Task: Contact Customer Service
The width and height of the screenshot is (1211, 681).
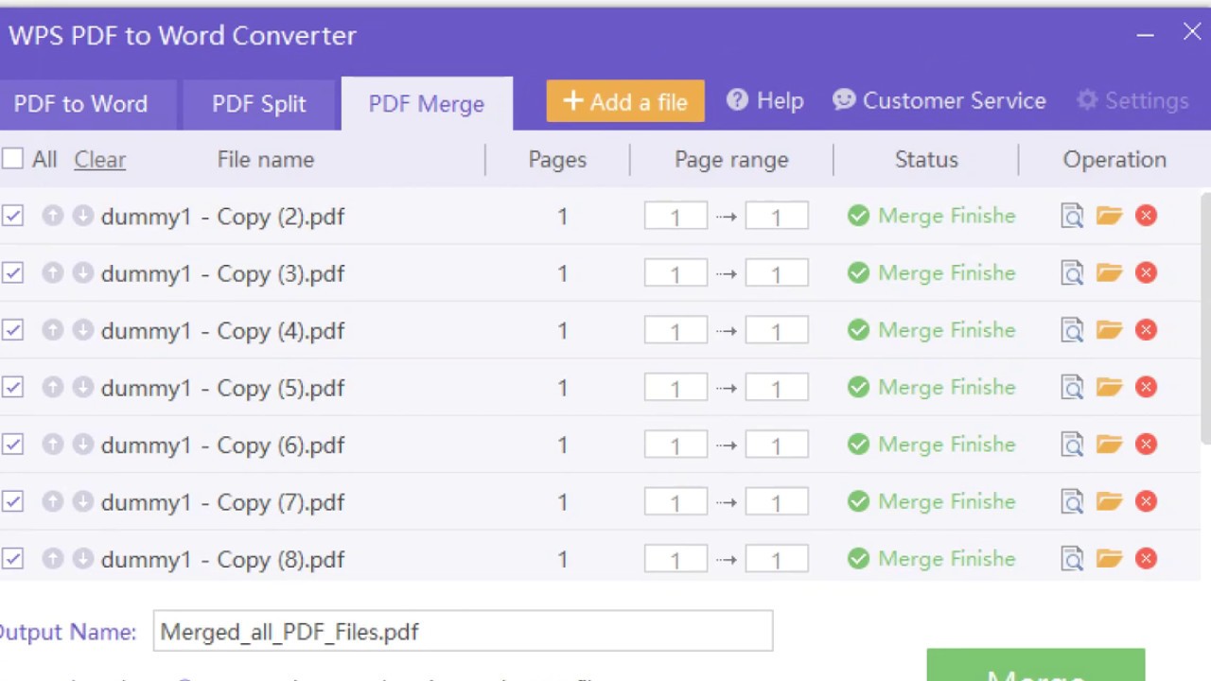Action: [939, 101]
